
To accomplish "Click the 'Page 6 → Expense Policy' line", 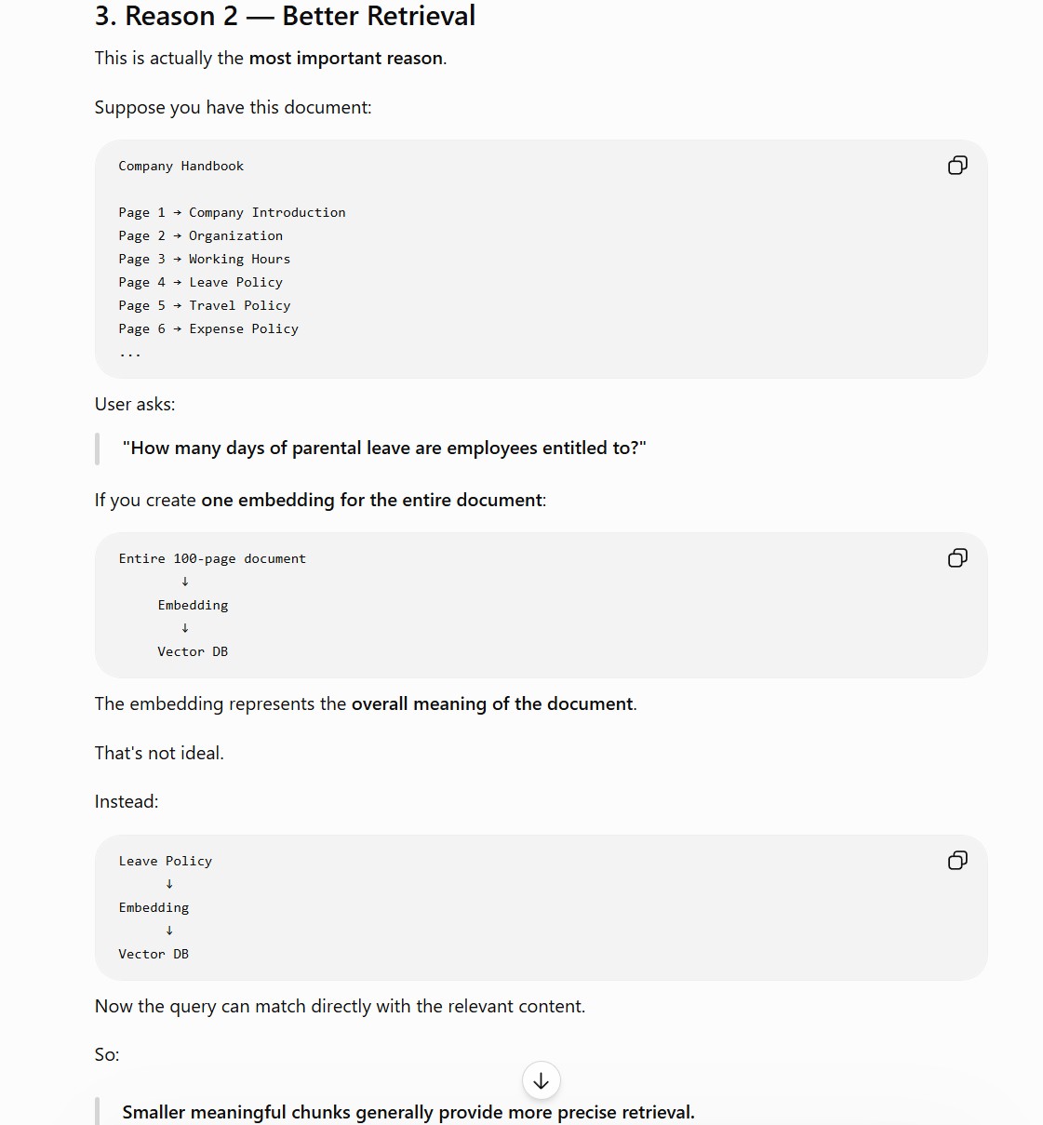I will tap(208, 328).
